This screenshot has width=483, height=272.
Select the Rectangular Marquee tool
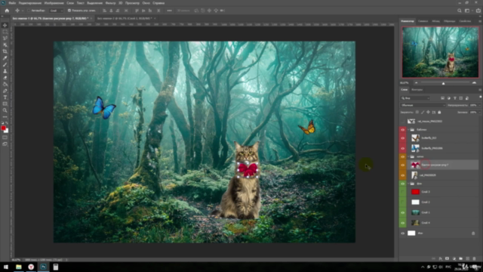coord(5,32)
